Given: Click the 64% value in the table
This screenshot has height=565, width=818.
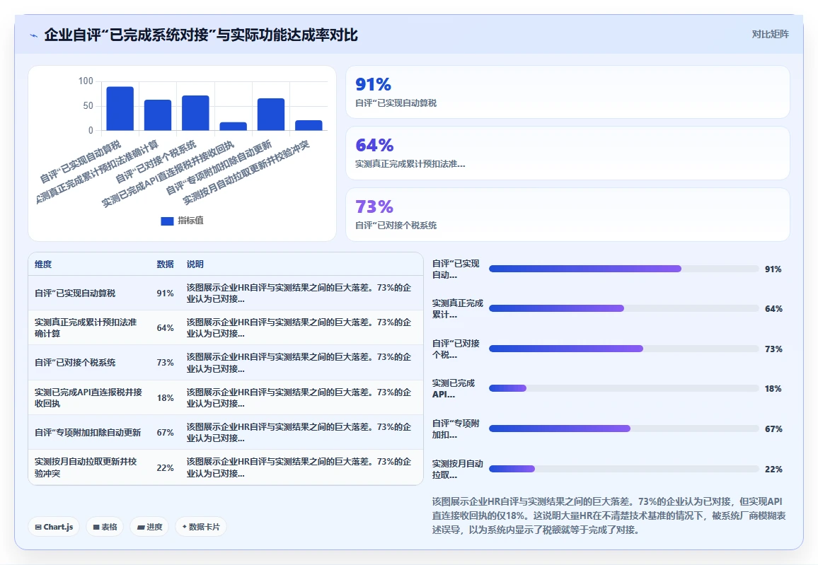Looking at the screenshot, I should click(x=166, y=328).
